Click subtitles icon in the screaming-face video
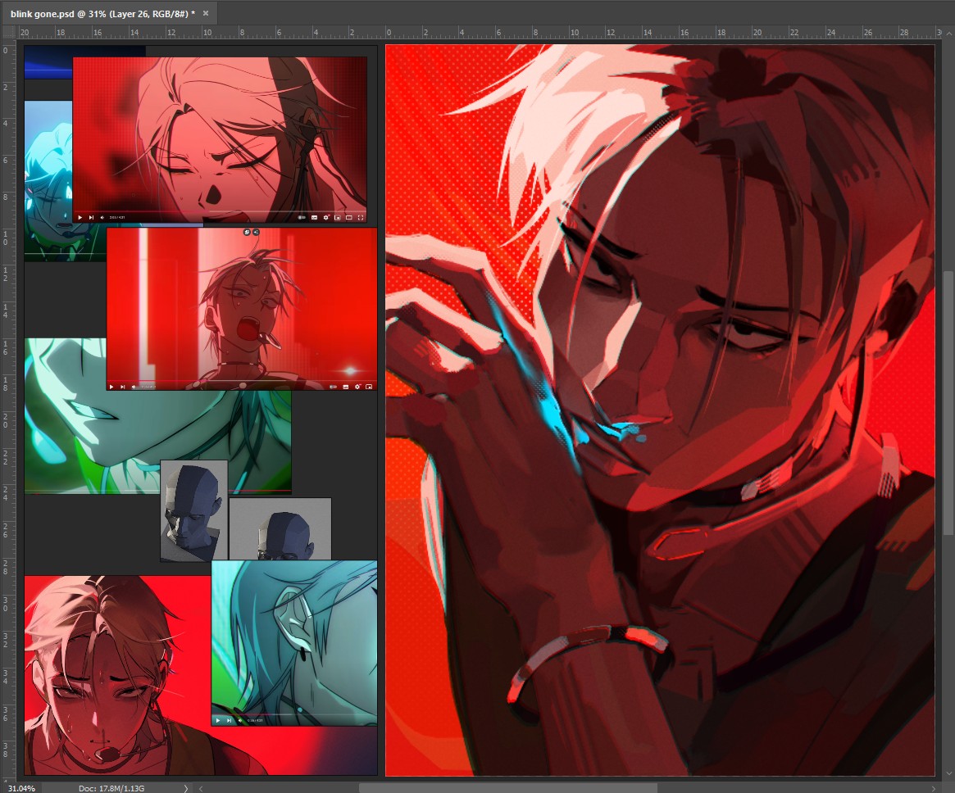The image size is (955, 793). [346, 387]
